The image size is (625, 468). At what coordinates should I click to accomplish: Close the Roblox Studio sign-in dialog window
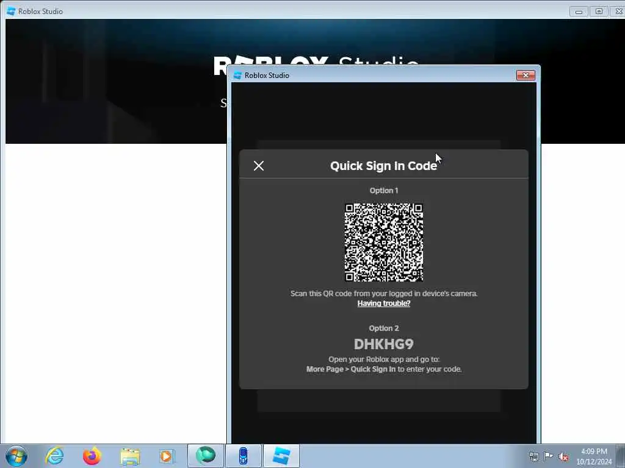526,75
